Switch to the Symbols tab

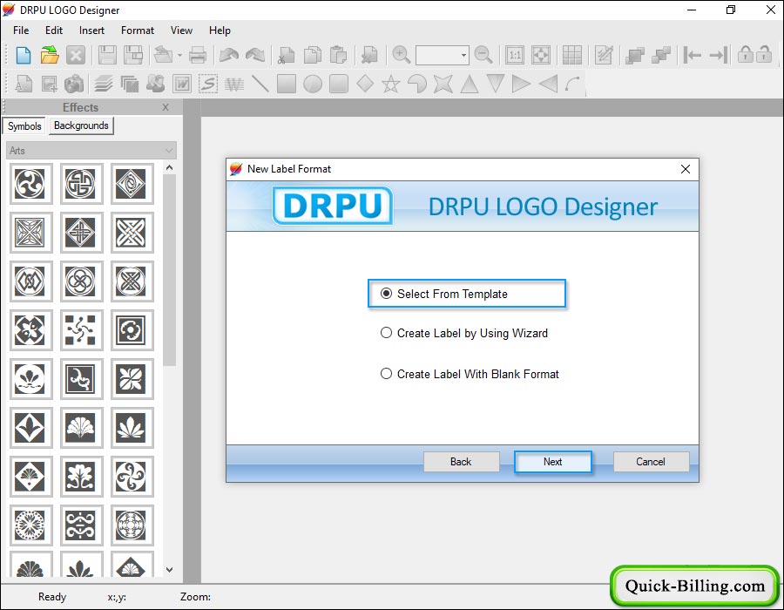coord(24,126)
